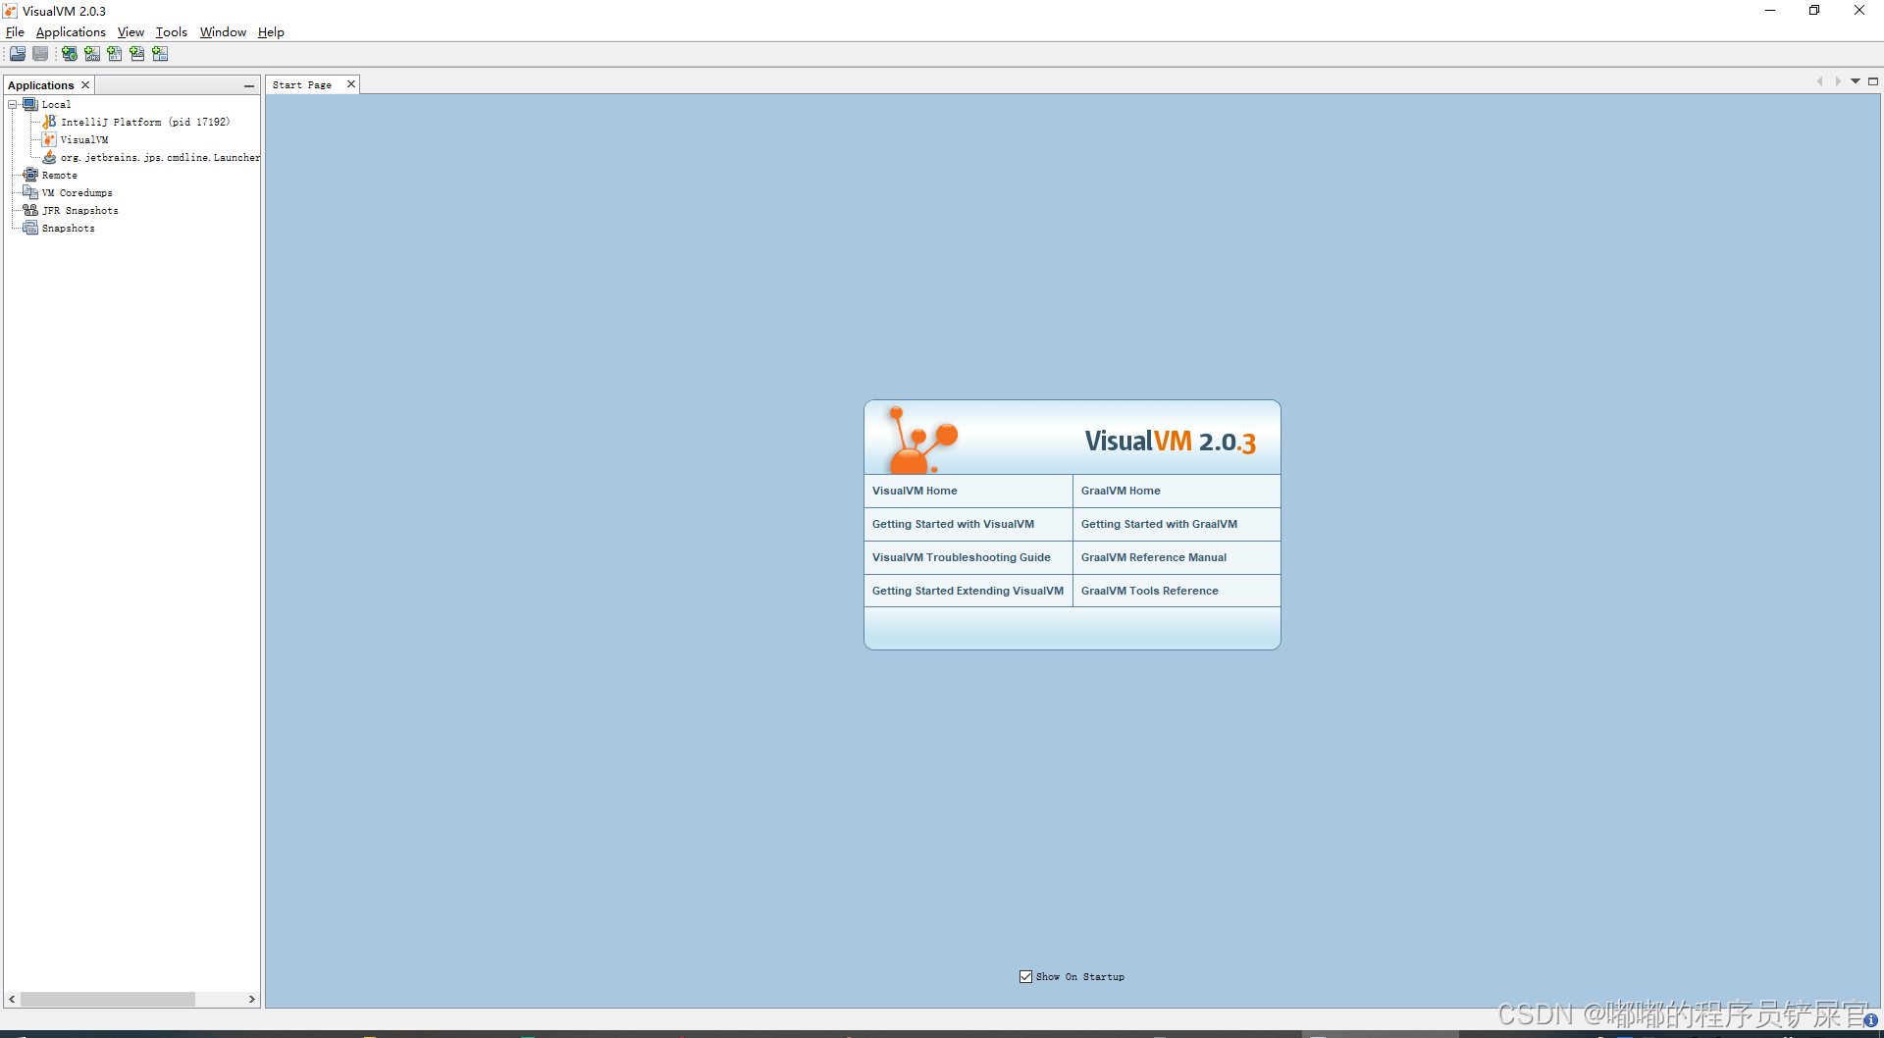This screenshot has width=1884, height=1038.
Task: Click the last toolbar icon, Add Application Snapshot
Action: (x=160, y=54)
